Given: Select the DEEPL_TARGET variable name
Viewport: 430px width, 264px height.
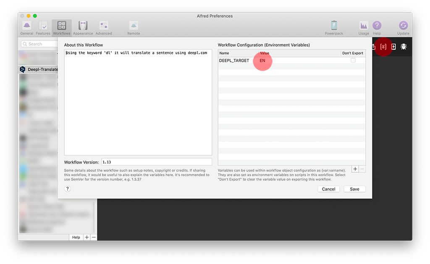Looking at the screenshot, I should click(234, 61).
